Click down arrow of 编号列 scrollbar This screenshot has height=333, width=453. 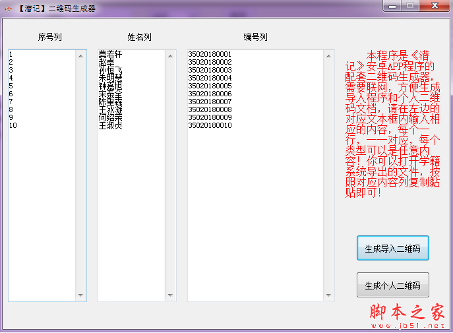tap(328, 295)
